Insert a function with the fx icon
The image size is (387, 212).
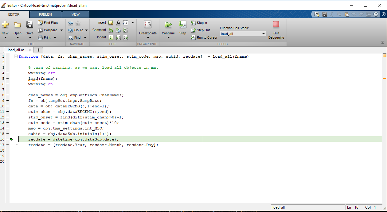(x=118, y=22)
